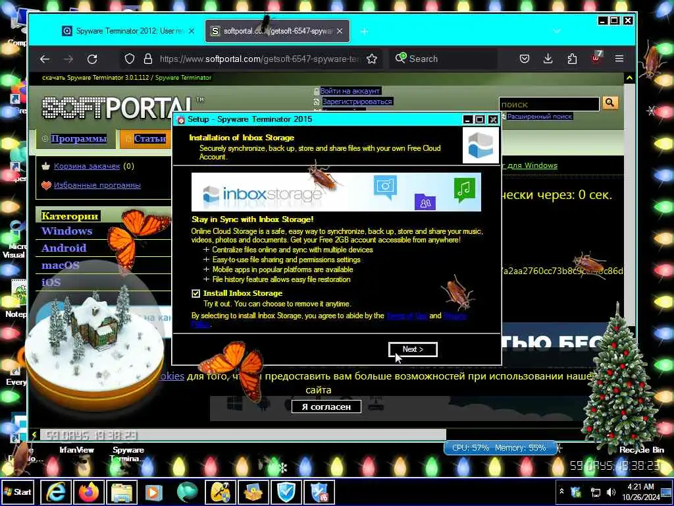Open the Pocket save icon
The width and height of the screenshot is (674, 506).
coord(525,59)
